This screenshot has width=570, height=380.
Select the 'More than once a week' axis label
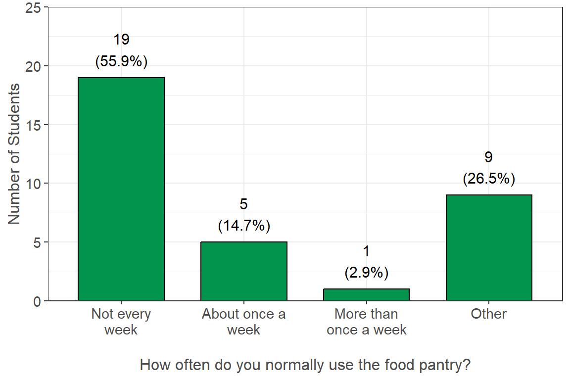click(366, 322)
